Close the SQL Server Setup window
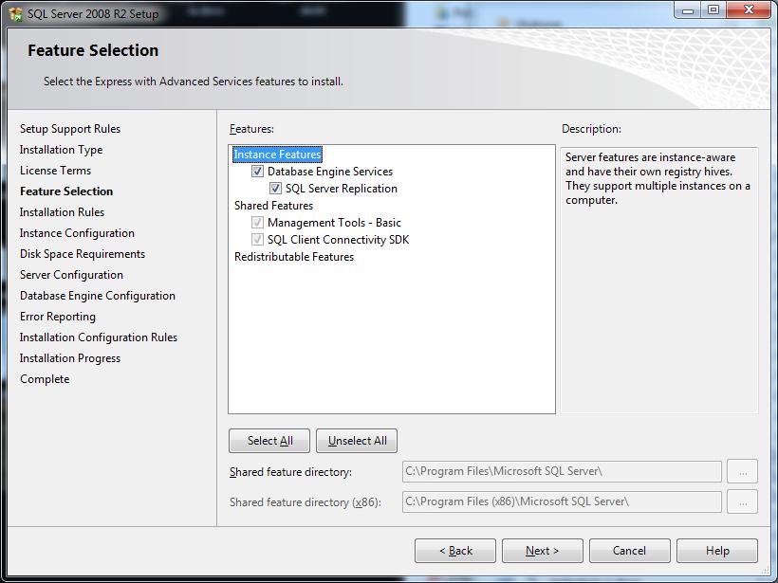Viewport: 778px width, 583px height. click(x=749, y=10)
